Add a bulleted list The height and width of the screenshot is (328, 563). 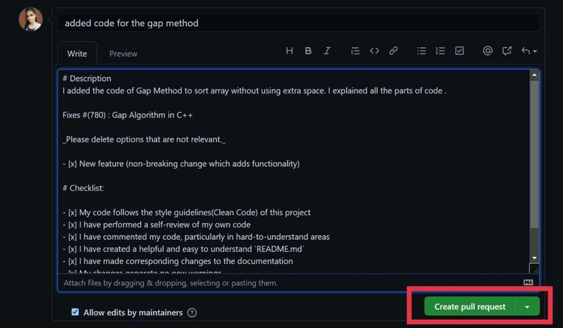click(422, 51)
